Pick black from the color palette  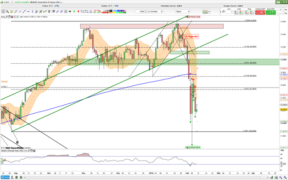coord(111,10)
